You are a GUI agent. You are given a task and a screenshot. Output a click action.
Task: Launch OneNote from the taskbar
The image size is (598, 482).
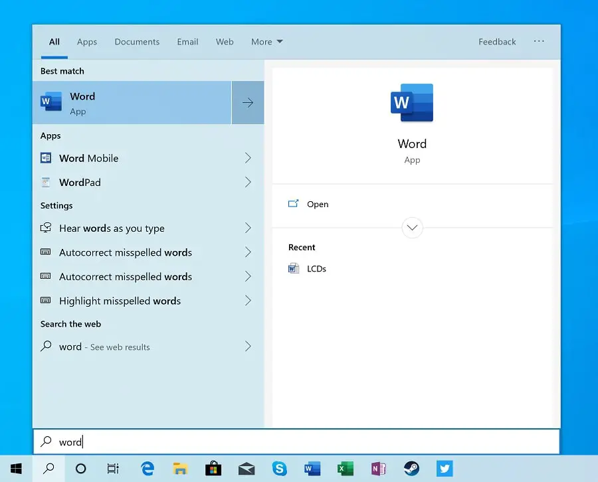pos(378,469)
